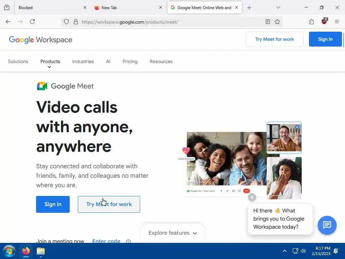Open volume control tray icon
345x259 pixels.
(303, 251)
